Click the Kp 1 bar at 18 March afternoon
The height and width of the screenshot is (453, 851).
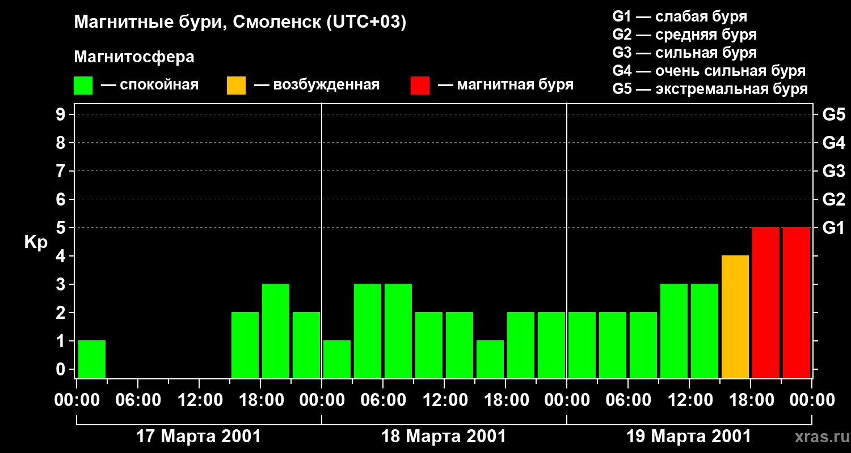pyautogui.click(x=490, y=359)
